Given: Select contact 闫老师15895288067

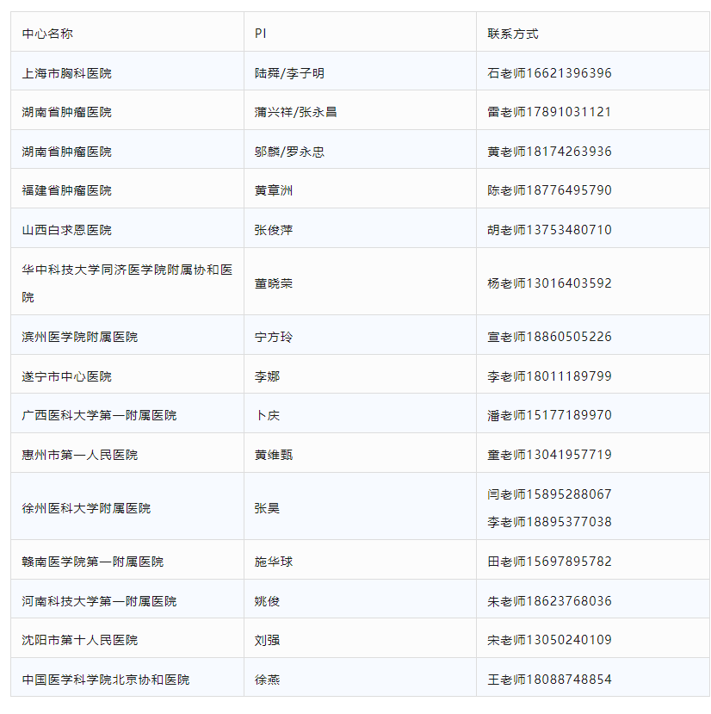Looking at the screenshot, I should (x=549, y=494).
